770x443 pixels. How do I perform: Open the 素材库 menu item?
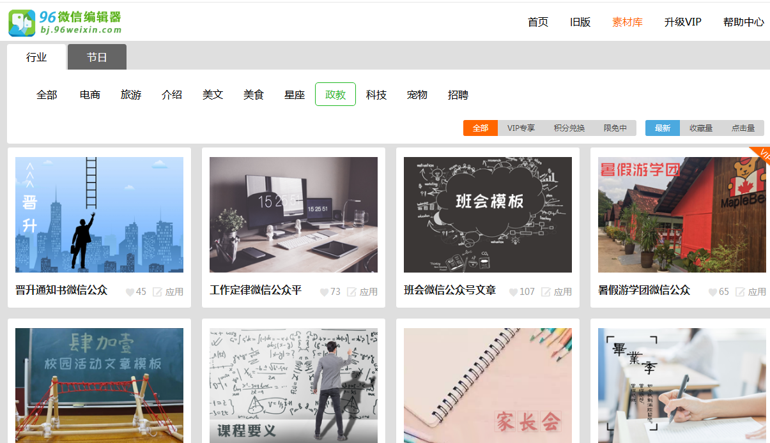[x=627, y=21]
